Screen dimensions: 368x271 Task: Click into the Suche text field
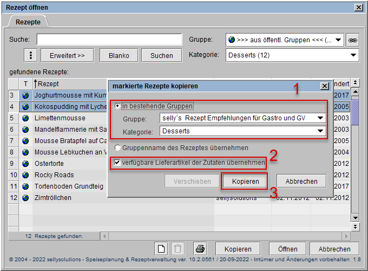pos(109,40)
